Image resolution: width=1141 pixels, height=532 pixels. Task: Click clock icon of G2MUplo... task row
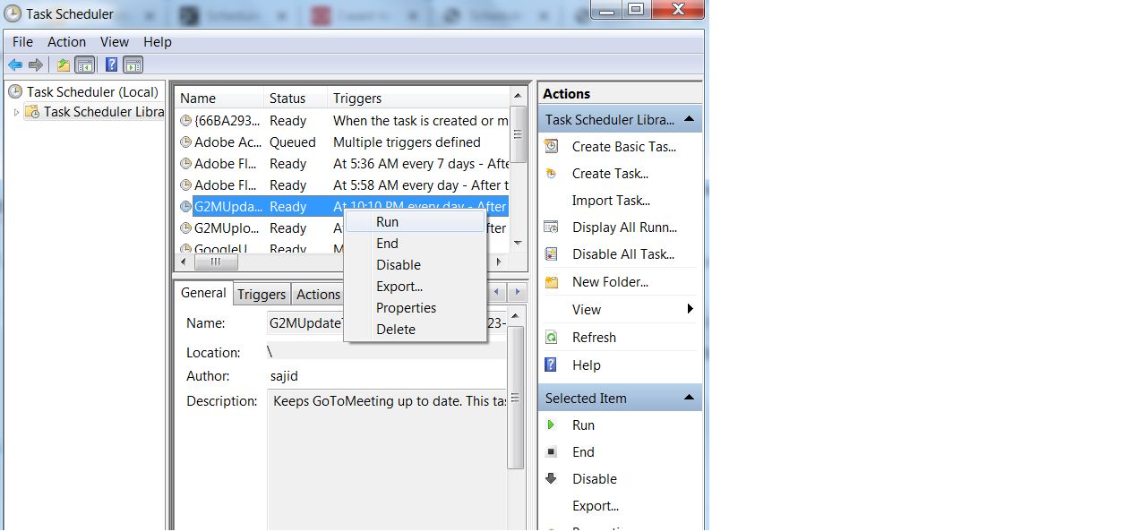[x=186, y=228]
